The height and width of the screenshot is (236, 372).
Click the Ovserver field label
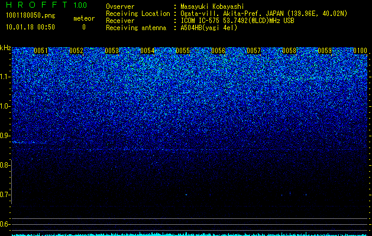point(120,6)
